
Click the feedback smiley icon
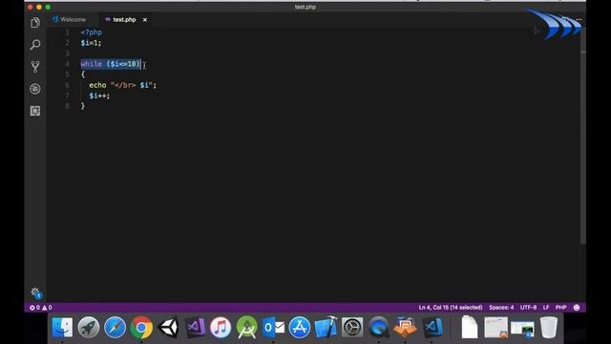point(577,308)
